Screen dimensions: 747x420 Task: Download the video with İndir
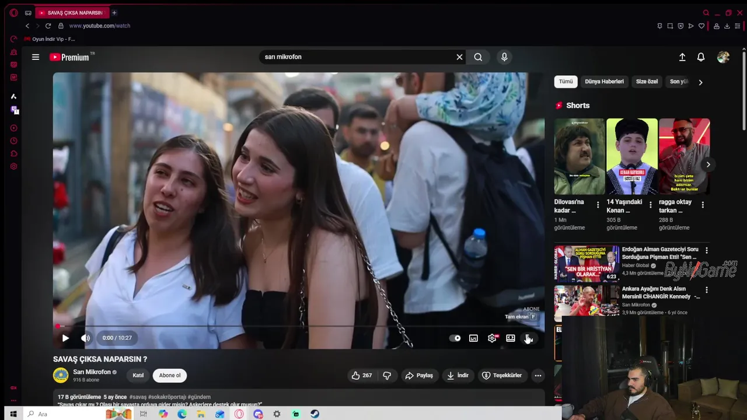tap(458, 376)
